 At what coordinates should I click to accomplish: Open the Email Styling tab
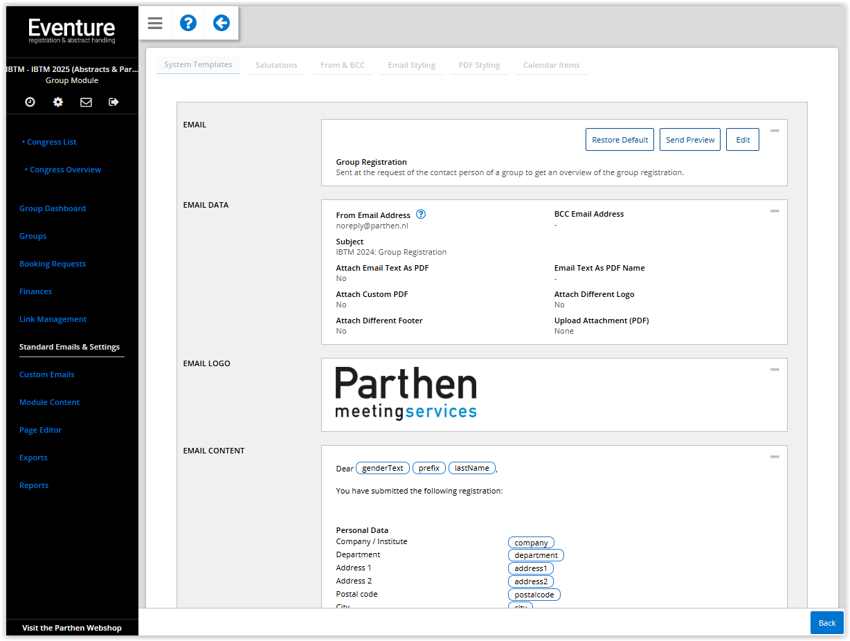(411, 65)
